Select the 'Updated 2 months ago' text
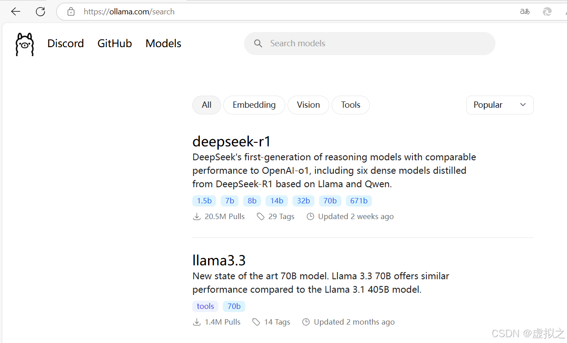 click(x=354, y=322)
